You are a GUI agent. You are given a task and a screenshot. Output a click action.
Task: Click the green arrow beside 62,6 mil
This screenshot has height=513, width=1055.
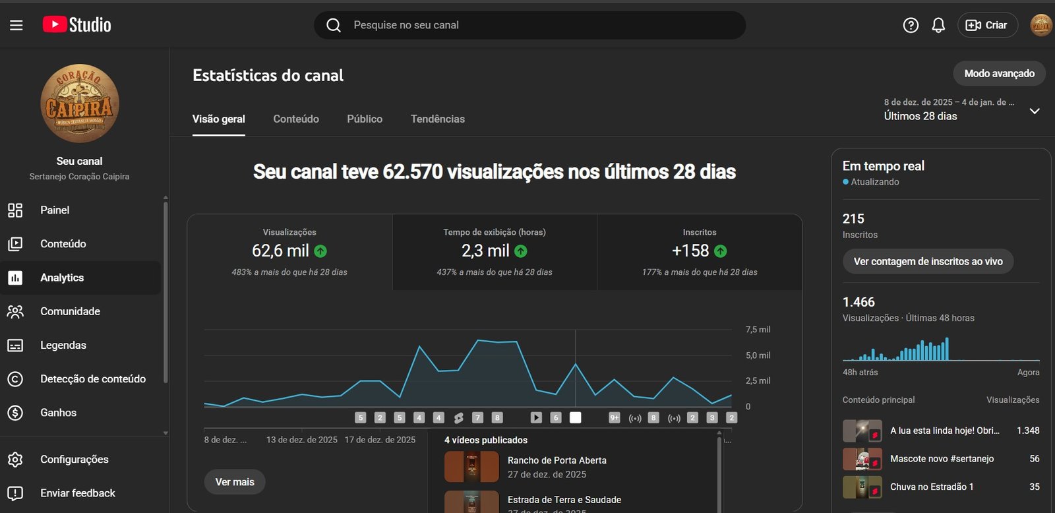pyautogui.click(x=320, y=251)
